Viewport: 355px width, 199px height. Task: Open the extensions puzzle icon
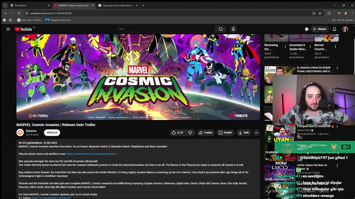[x=329, y=13]
